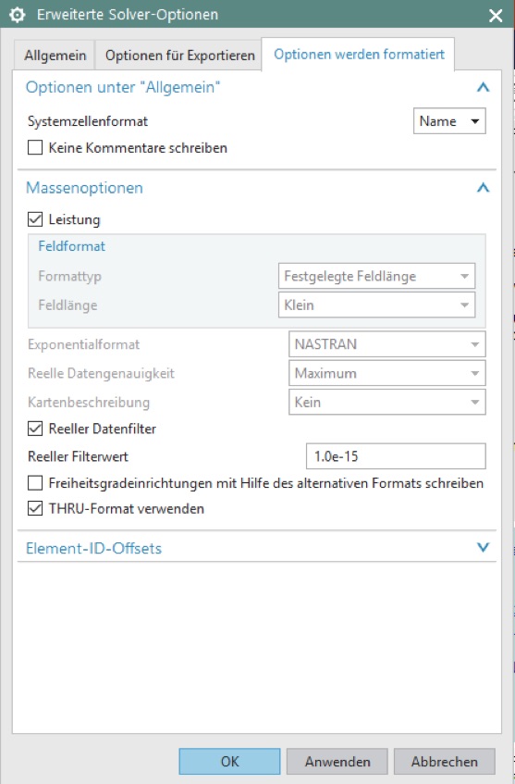Viewport: 515px width, 784px height.
Task: Cancel with the Abbrechen button
Action: [444, 761]
